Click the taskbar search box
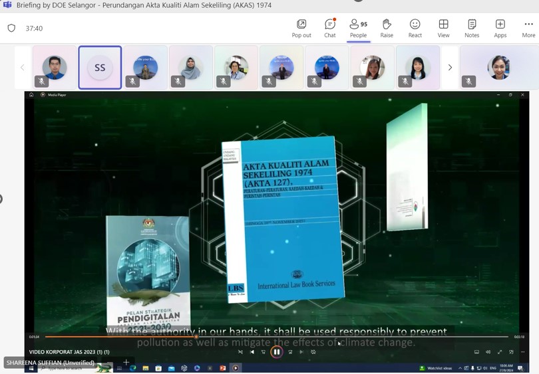Viewport: 539px width, 374px height. click(x=74, y=368)
